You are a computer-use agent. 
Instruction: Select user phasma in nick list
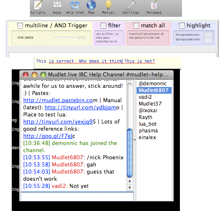[154, 131]
